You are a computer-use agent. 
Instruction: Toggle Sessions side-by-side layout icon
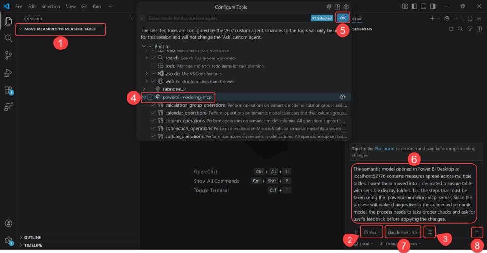[x=479, y=29]
